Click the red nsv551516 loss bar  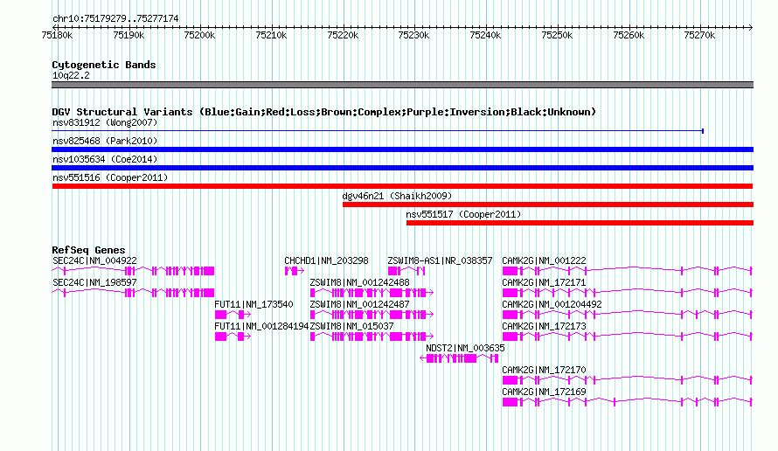click(x=402, y=186)
